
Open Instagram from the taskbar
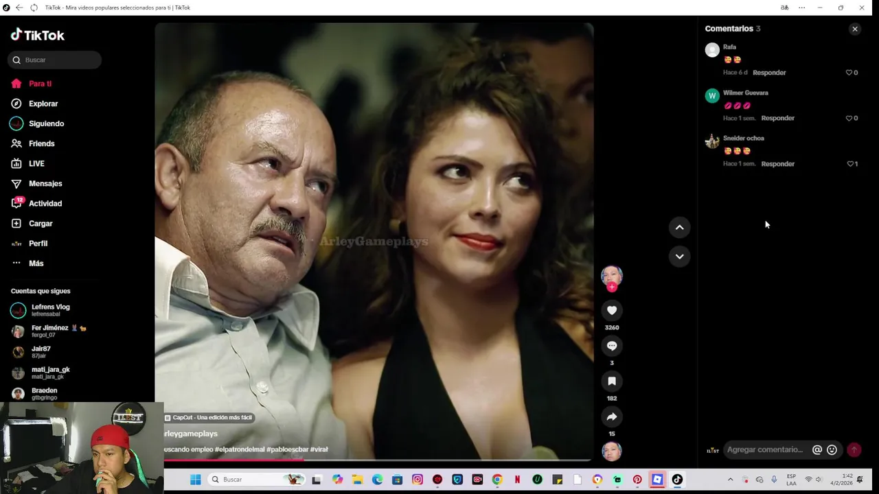pos(418,480)
